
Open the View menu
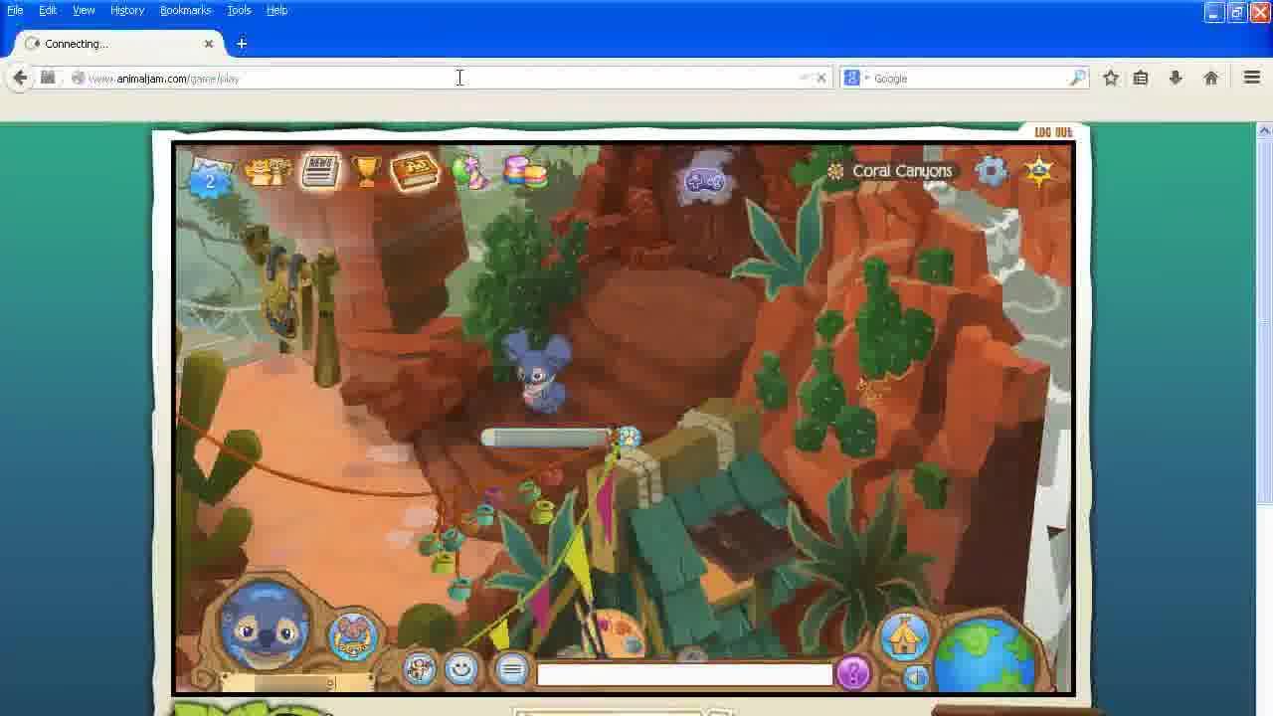[x=84, y=10]
